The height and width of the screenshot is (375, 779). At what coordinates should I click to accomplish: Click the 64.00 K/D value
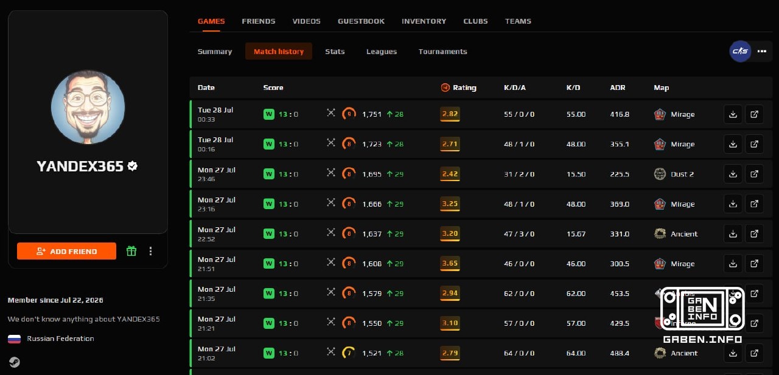tap(576, 353)
